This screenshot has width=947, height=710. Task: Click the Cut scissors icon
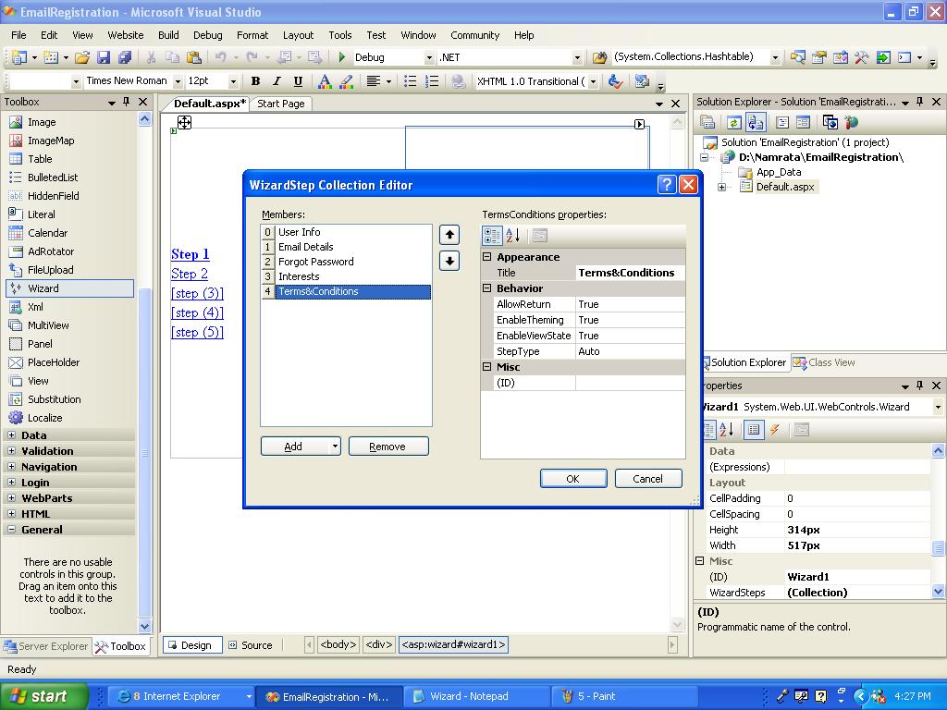pos(151,56)
